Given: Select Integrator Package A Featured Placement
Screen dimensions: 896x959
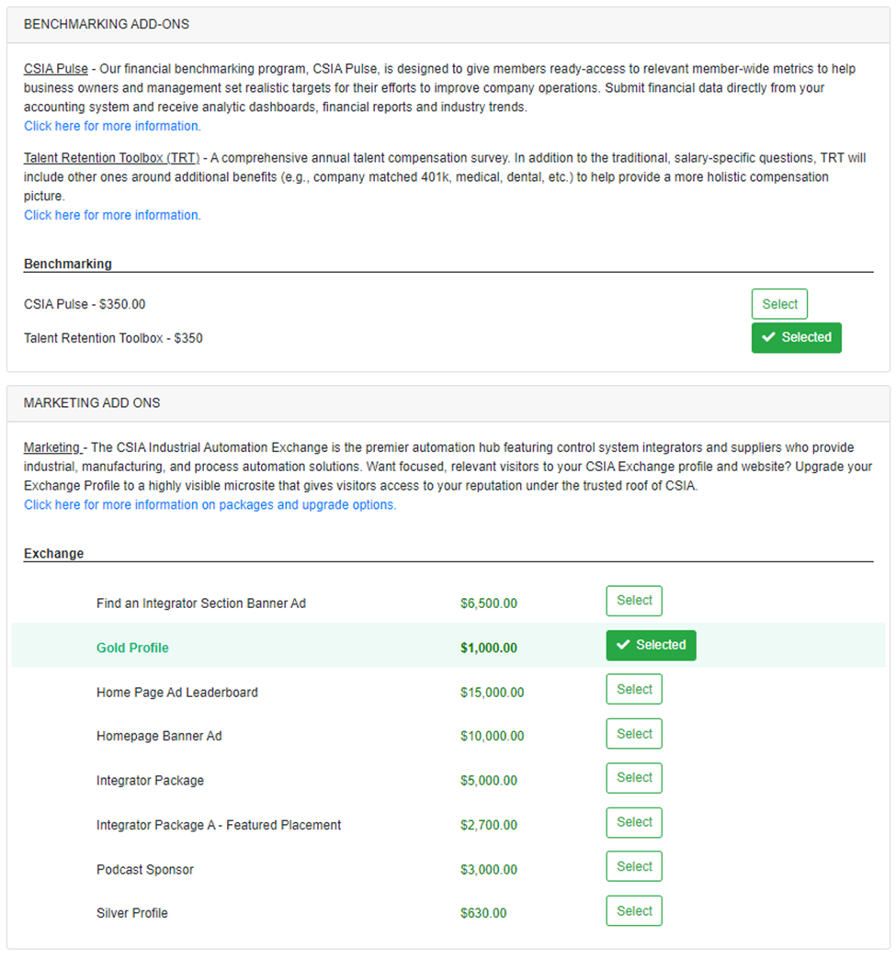Looking at the screenshot, I should tap(634, 822).
